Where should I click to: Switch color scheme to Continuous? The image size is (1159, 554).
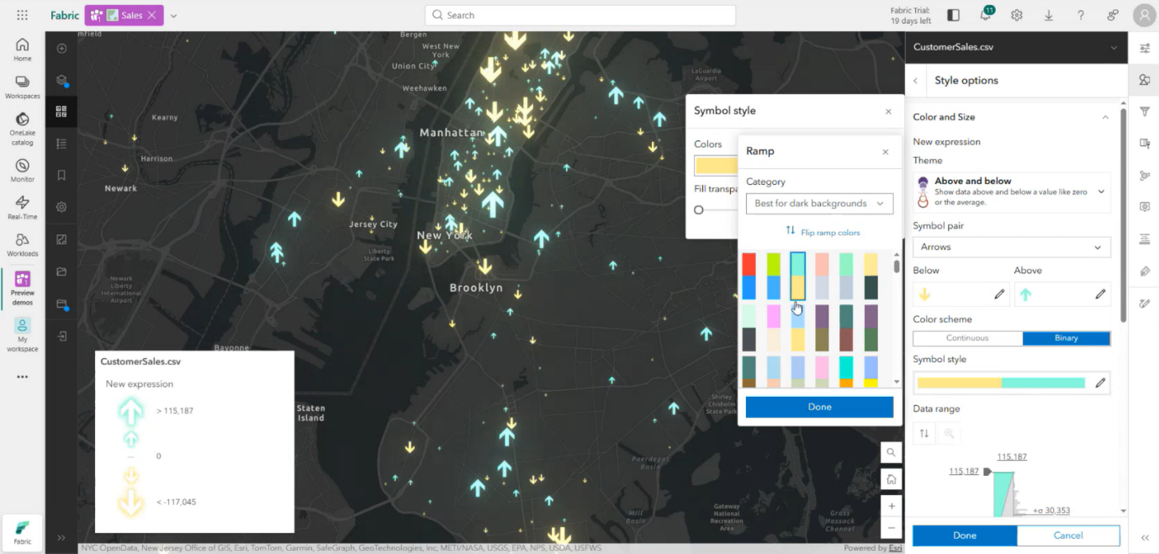967,337
